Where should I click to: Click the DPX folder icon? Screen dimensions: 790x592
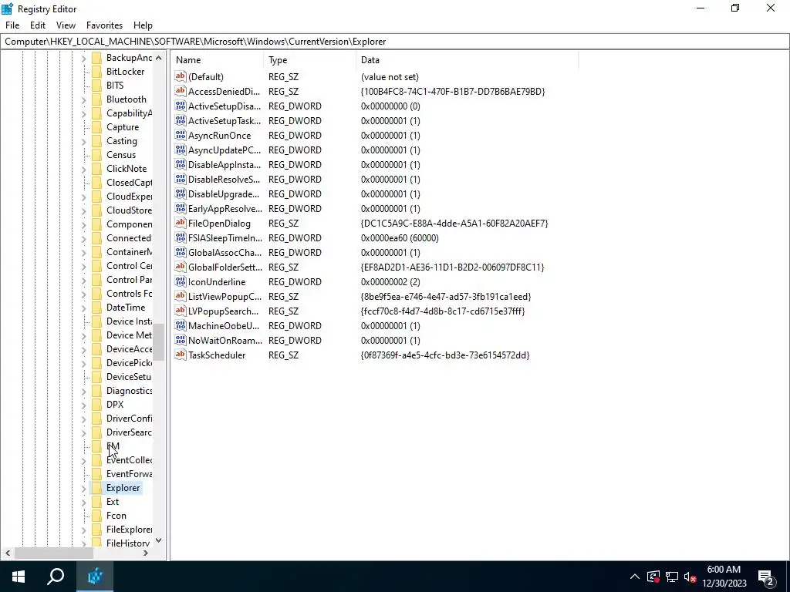tap(96, 404)
